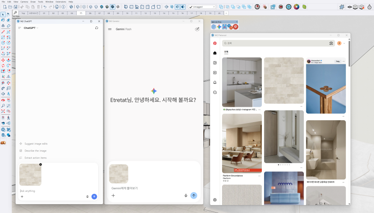Switch to scene tab 06
374x213 pixels.
tap(90, 13)
